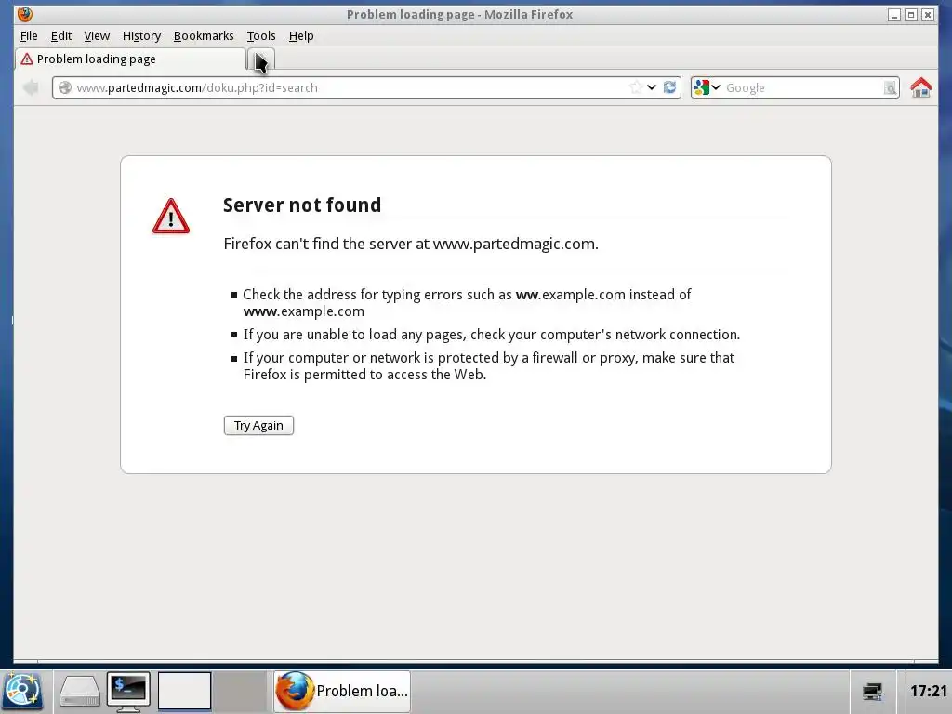Maximize the Firefox window
The width and height of the screenshot is (952, 714).
click(x=911, y=15)
